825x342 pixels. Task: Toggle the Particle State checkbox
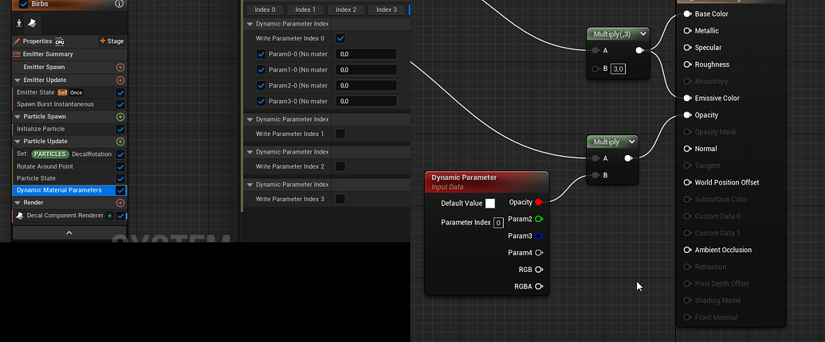pos(120,179)
